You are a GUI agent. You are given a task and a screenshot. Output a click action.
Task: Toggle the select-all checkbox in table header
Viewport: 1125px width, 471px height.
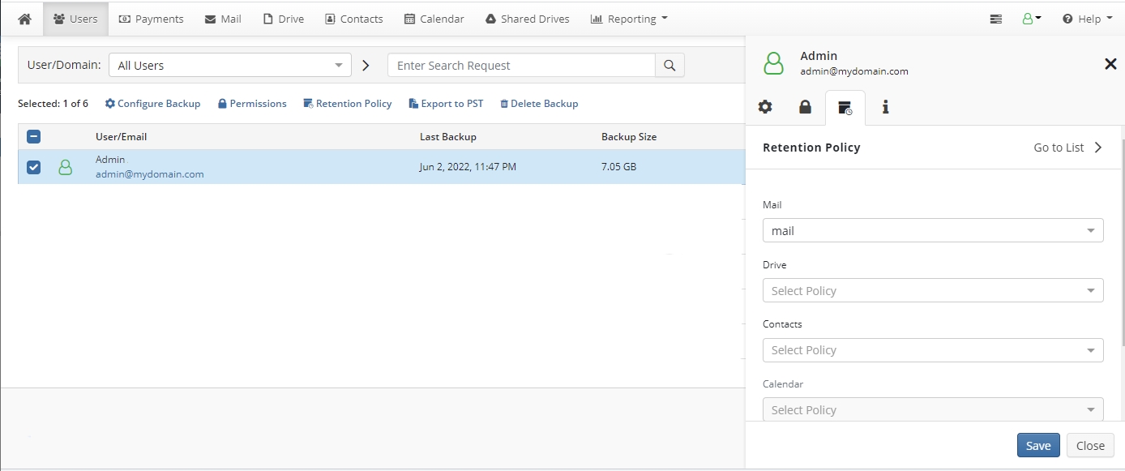pyautogui.click(x=34, y=137)
